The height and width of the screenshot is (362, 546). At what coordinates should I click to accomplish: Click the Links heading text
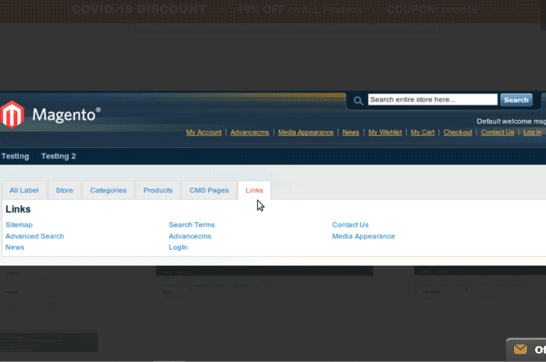[x=18, y=209]
